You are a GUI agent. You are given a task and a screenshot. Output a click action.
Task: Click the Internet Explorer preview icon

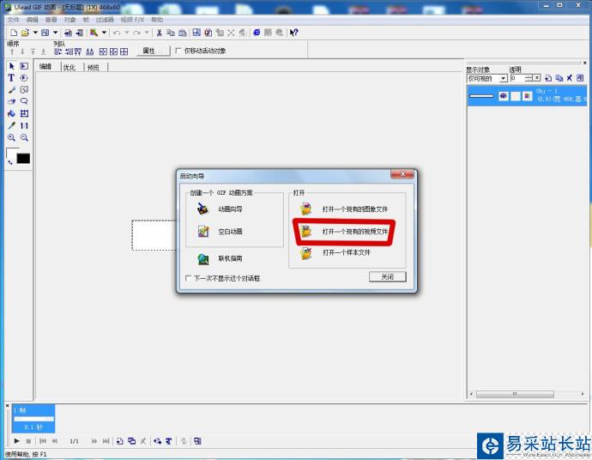[x=257, y=33]
